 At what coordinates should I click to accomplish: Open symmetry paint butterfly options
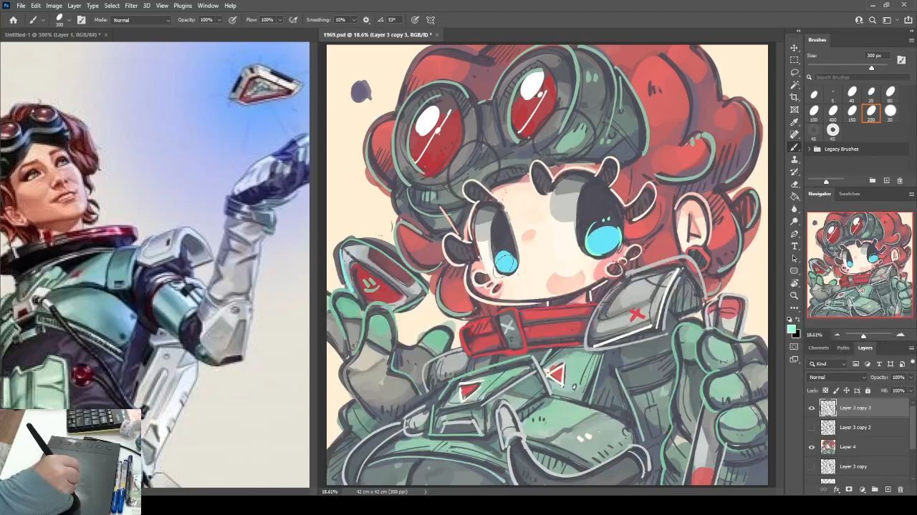pos(431,20)
